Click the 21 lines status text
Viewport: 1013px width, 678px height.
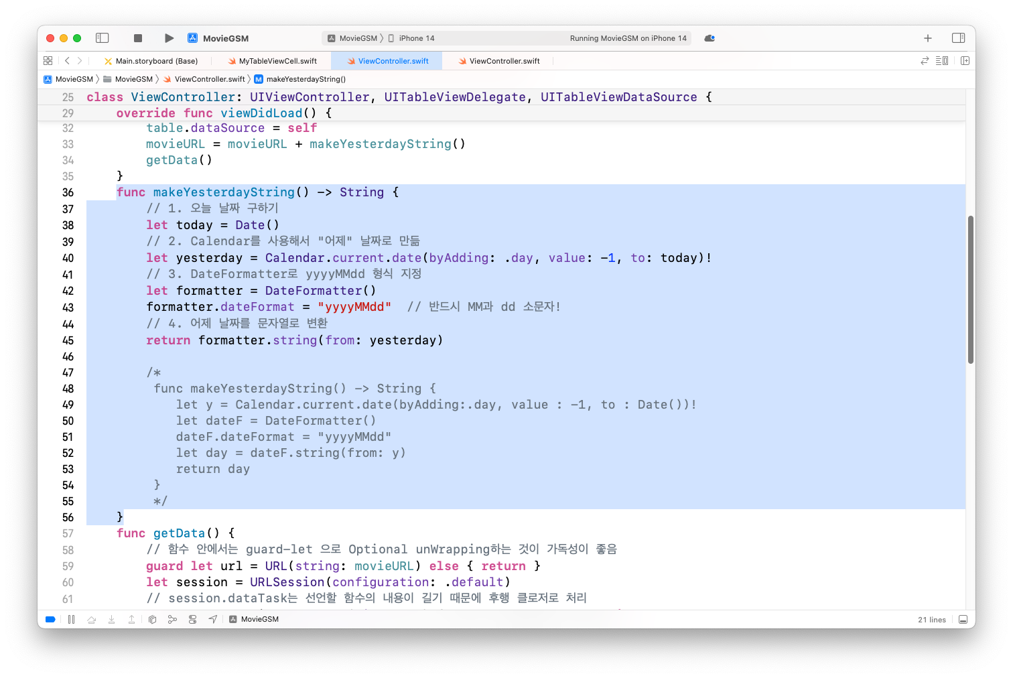click(932, 620)
